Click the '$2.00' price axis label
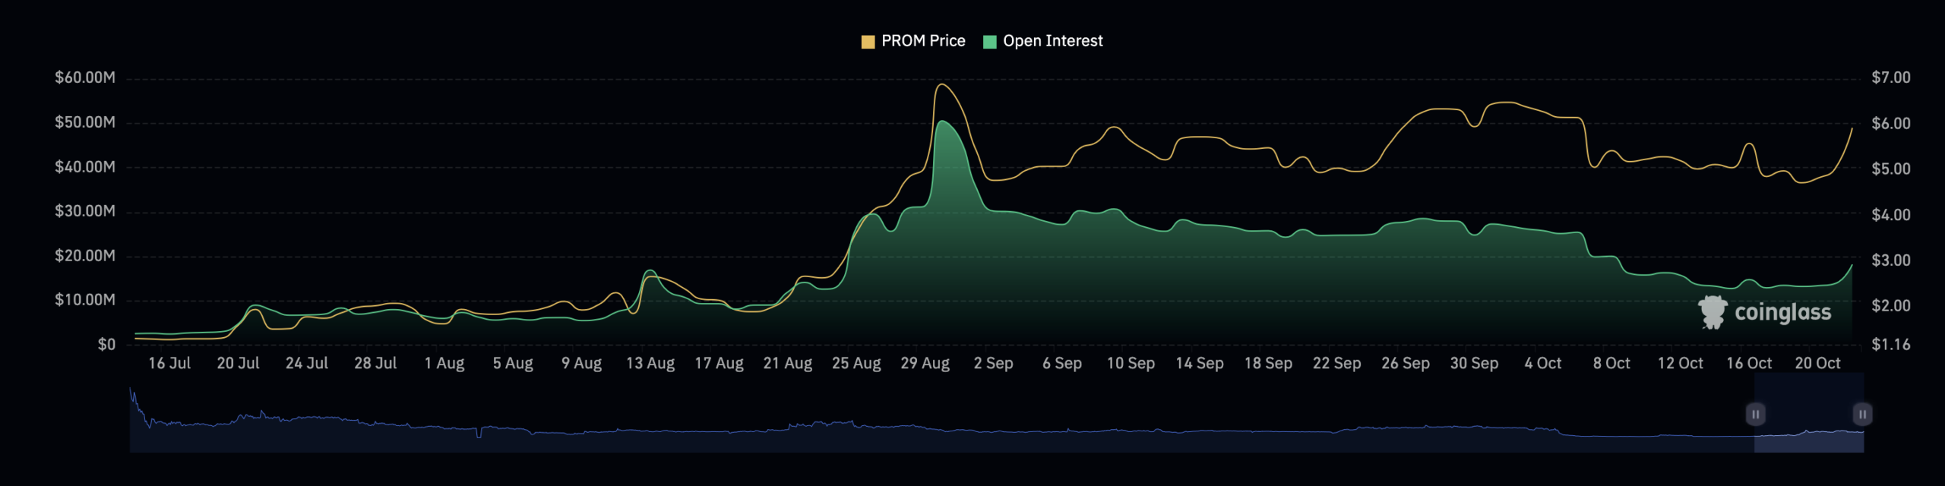Image resolution: width=1945 pixels, height=486 pixels. click(x=1891, y=306)
